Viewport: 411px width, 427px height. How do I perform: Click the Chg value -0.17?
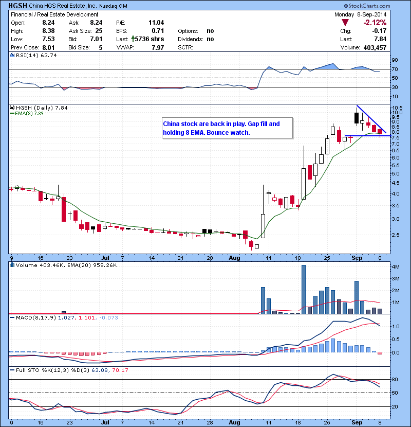pos(380,31)
